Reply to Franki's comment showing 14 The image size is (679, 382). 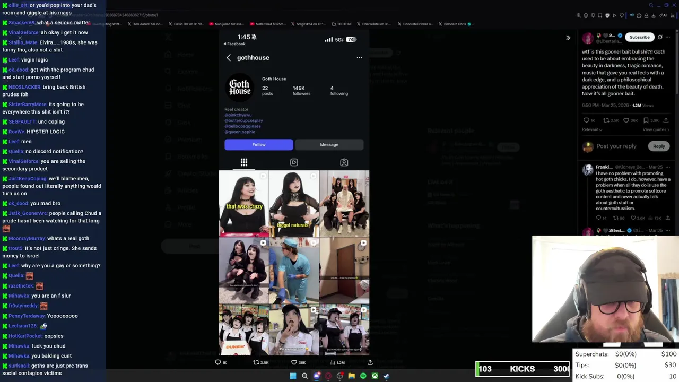[602, 218]
